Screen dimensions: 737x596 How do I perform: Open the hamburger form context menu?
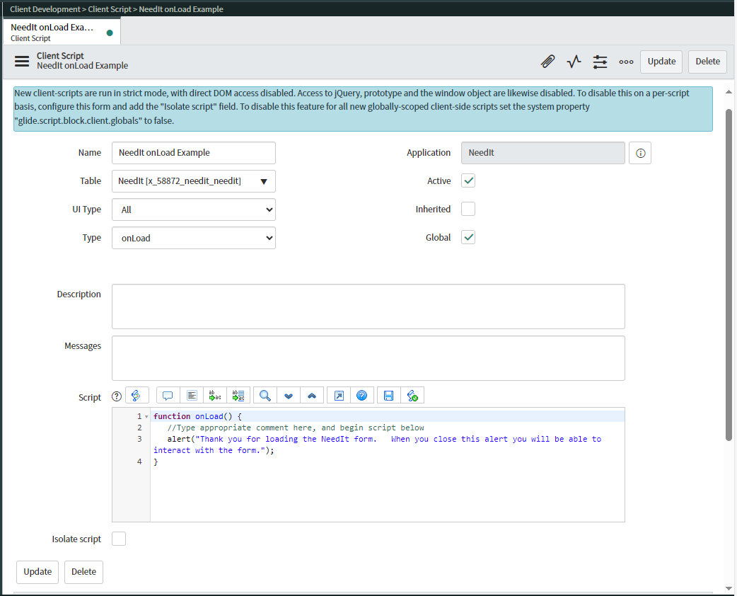(x=22, y=61)
